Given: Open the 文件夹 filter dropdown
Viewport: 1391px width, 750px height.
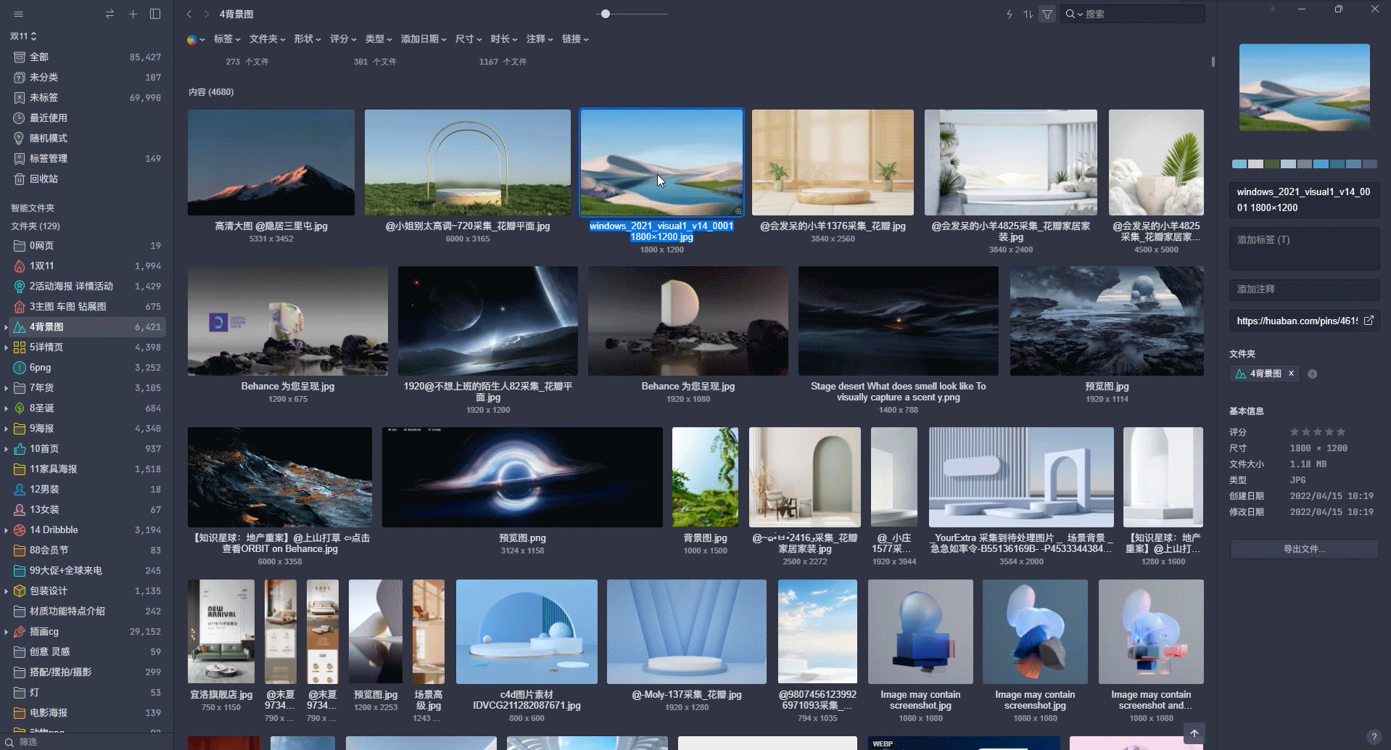Looking at the screenshot, I should (x=268, y=39).
